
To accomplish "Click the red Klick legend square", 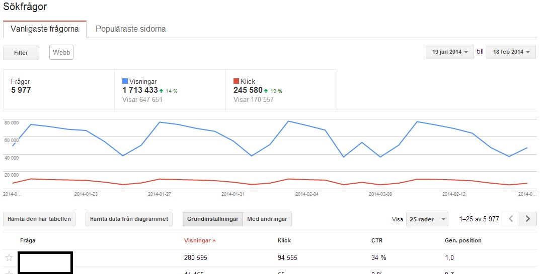I will 236,81.
